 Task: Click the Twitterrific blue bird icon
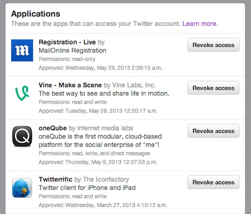22,188
